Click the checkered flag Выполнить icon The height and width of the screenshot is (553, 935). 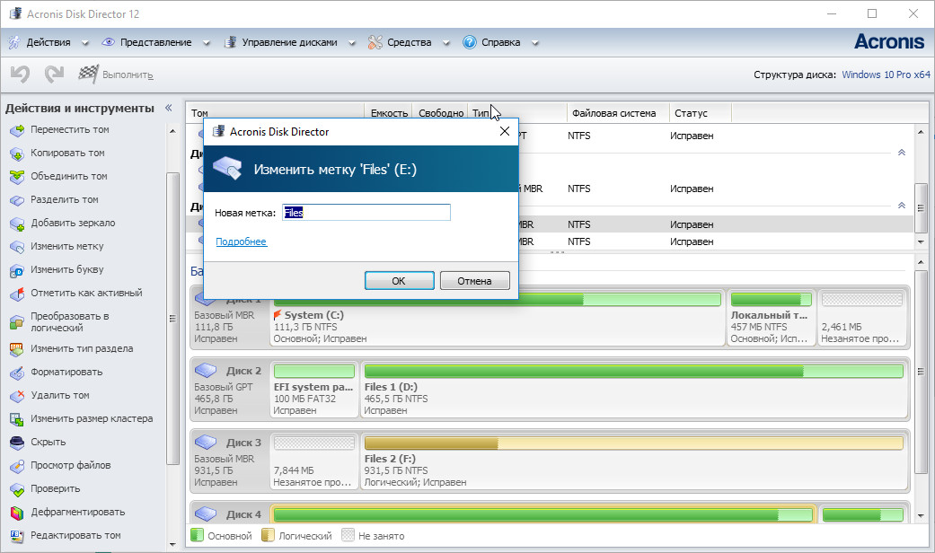click(88, 74)
